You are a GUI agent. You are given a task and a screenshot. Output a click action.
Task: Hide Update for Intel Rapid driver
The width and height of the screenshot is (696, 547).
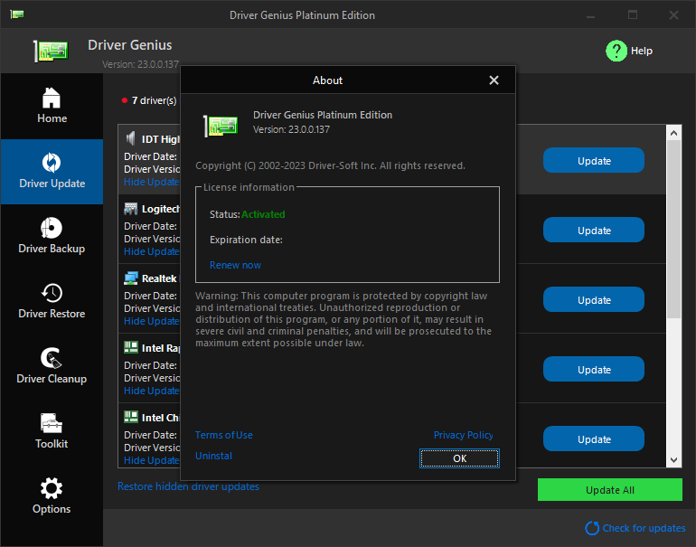click(x=152, y=391)
